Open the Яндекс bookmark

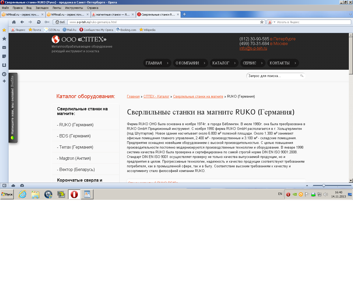coord(18,30)
